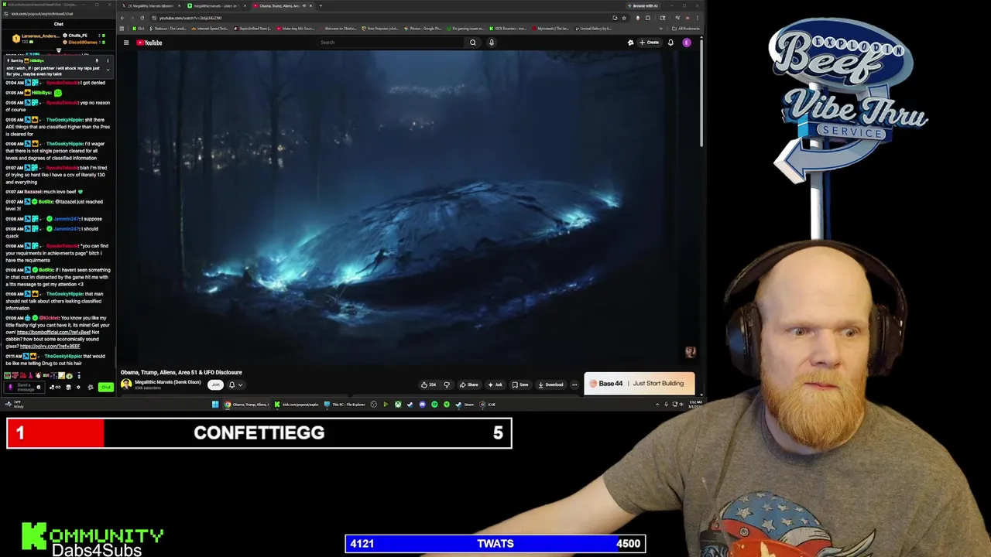Open the Internet Speed Test bookmark
Viewport: 991px width, 557px height.
(x=211, y=29)
